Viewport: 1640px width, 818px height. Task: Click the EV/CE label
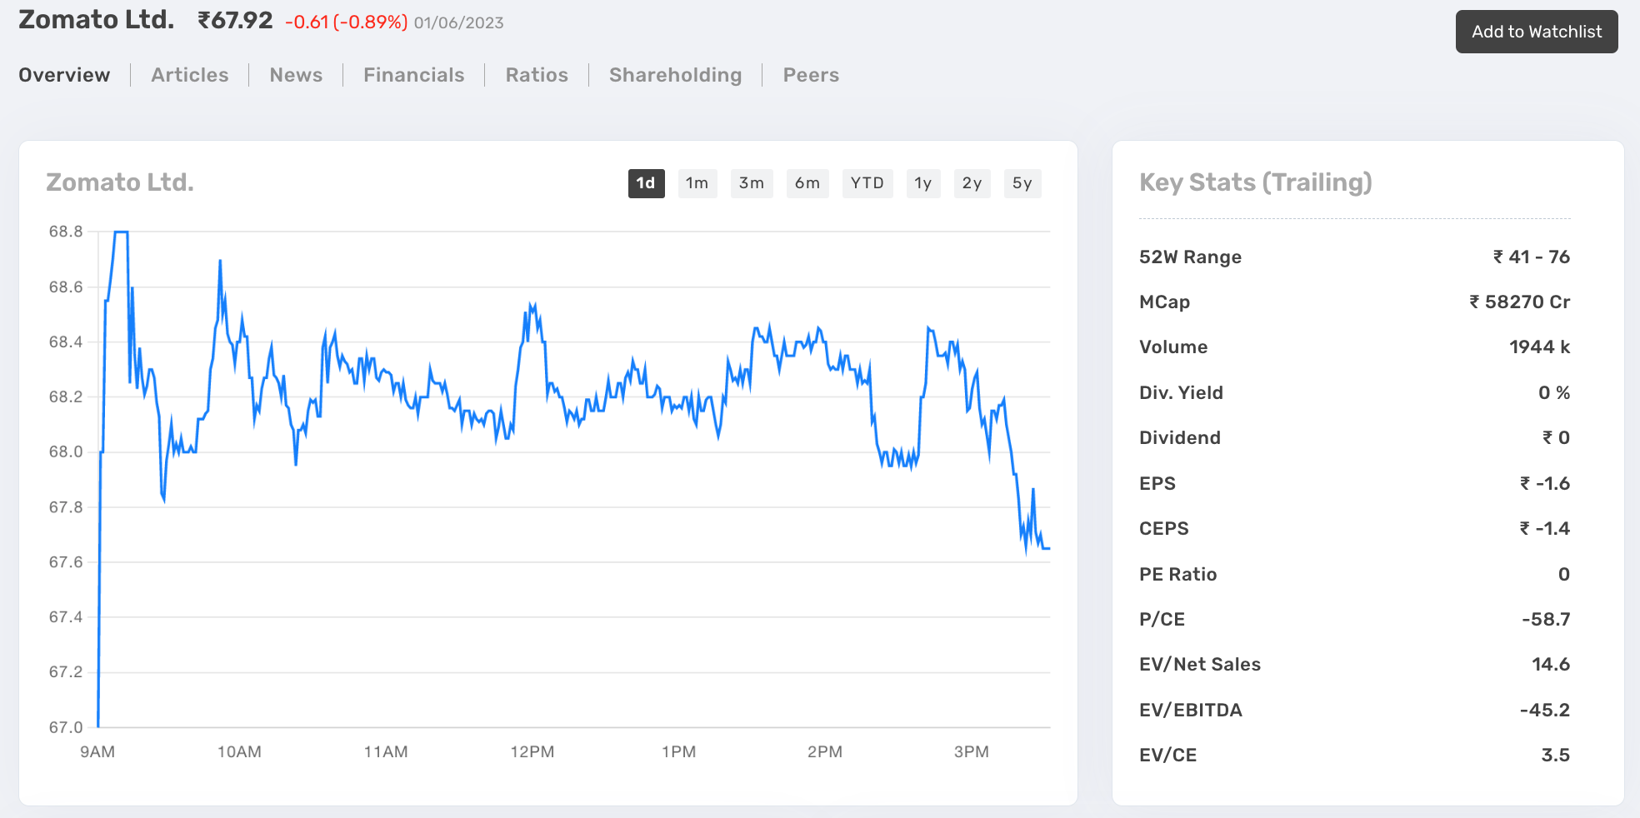point(1167,755)
